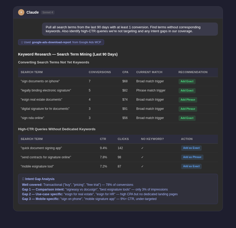The height and width of the screenshot is (228, 236).
Task: Toggle no-keyword checkmark for 'quick document signing app'
Action: [142, 148]
